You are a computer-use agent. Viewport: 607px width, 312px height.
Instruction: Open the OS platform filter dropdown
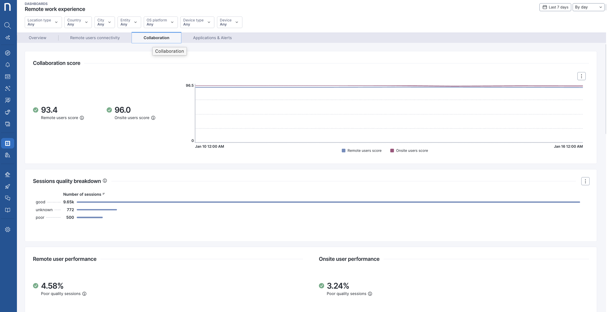160,22
